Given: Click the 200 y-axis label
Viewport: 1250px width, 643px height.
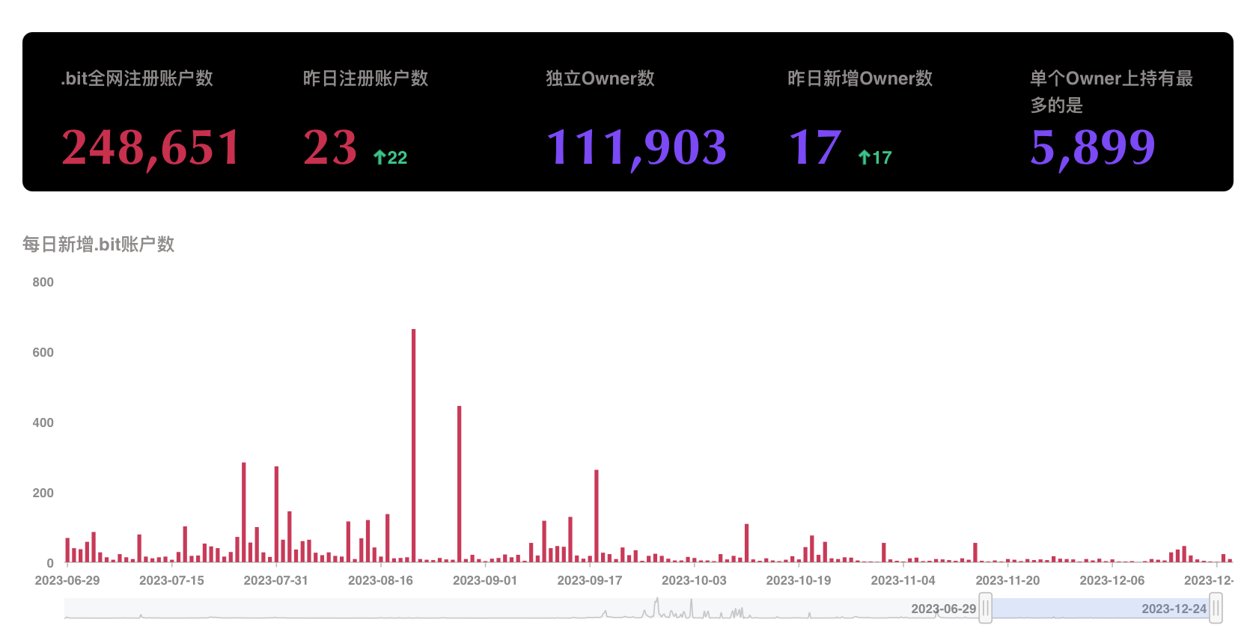Looking at the screenshot, I should [43, 493].
